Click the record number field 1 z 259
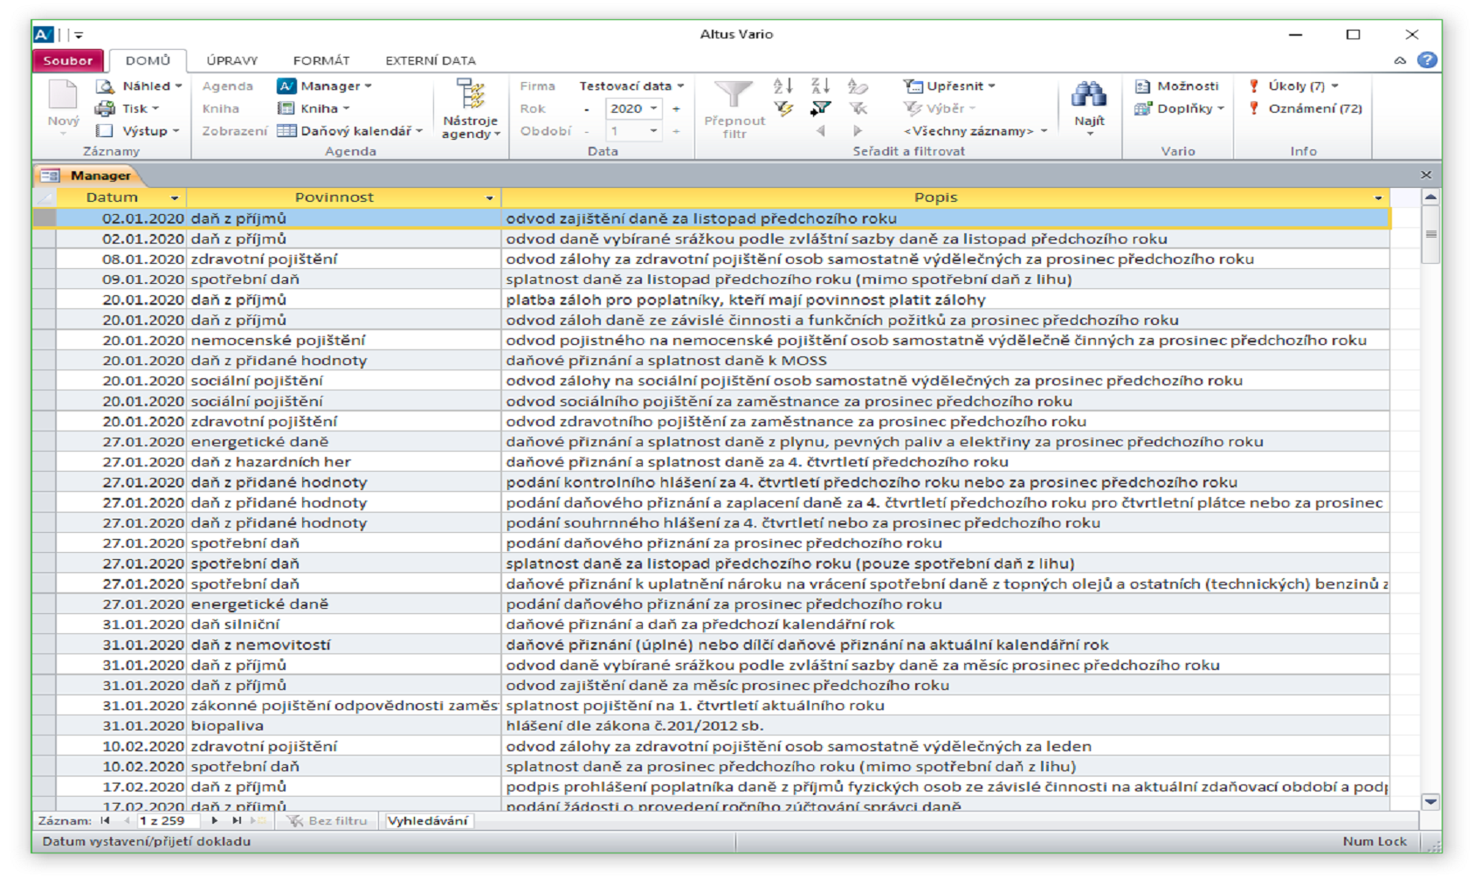The height and width of the screenshot is (891, 1475). click(168, 820)
